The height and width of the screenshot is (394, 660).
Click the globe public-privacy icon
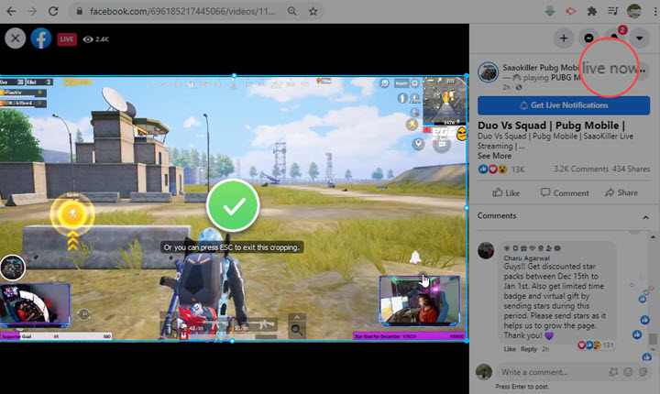(x=519, y=87)
